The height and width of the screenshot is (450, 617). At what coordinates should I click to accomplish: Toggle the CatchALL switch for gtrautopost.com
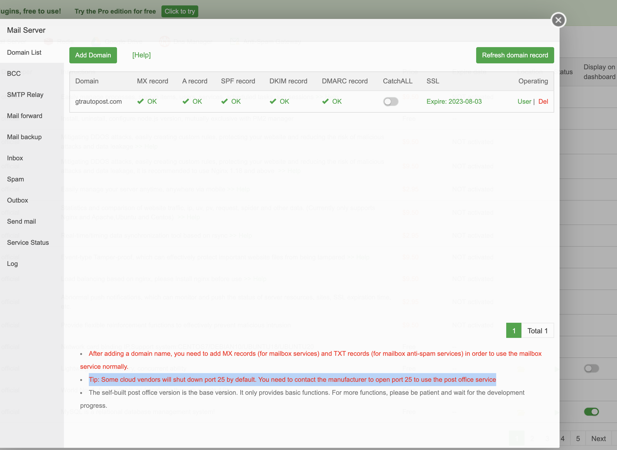[x=391, y=102]
